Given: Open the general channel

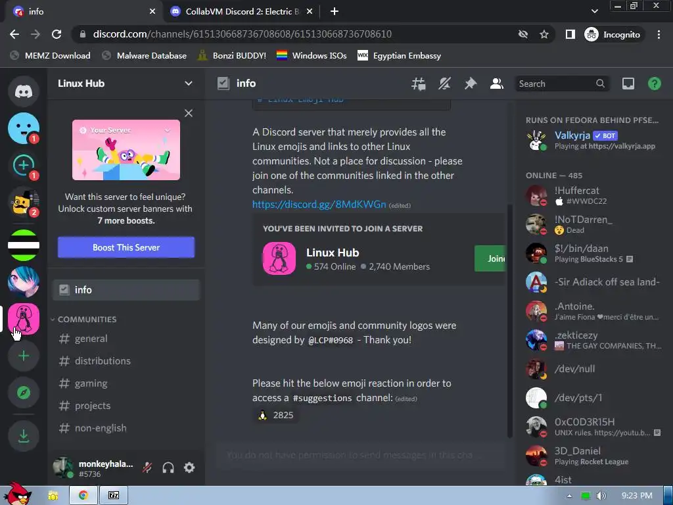Looking at the screenshot, I should (x=126, y=339).
